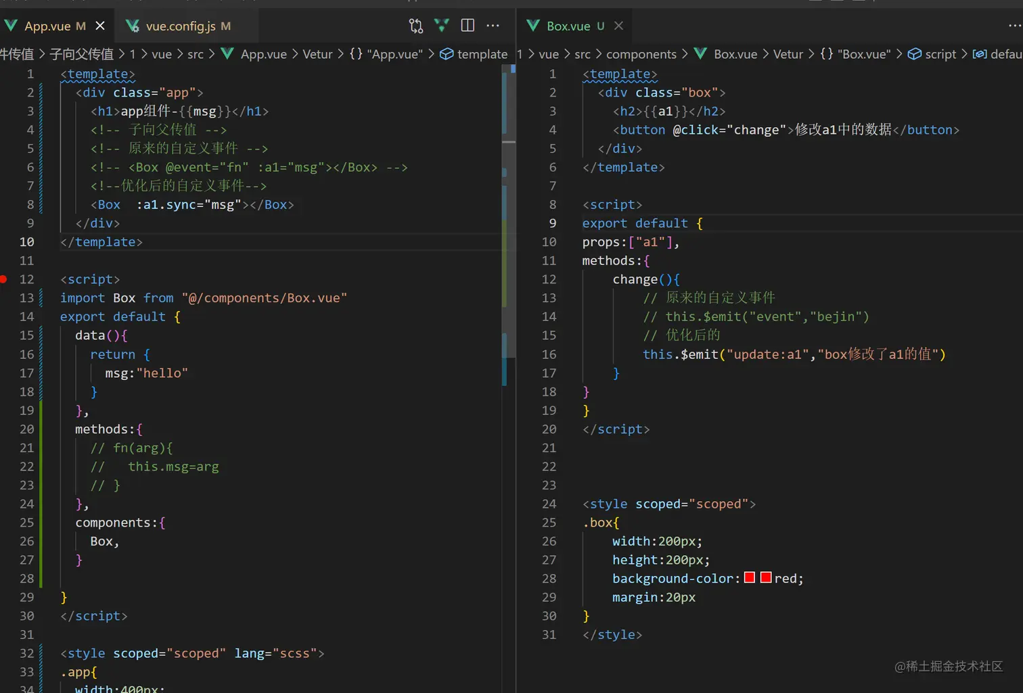Click the 'components:{' line in App.vue

120,523
